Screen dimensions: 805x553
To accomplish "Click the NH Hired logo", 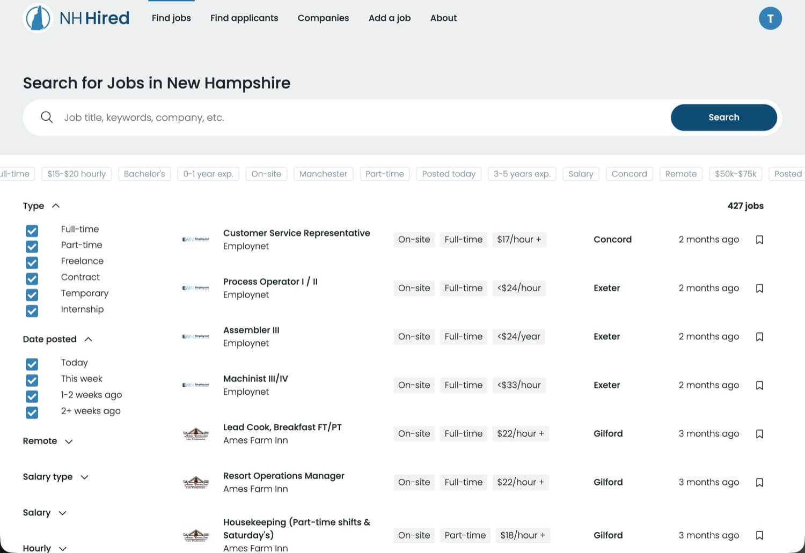I will [77, 18].
